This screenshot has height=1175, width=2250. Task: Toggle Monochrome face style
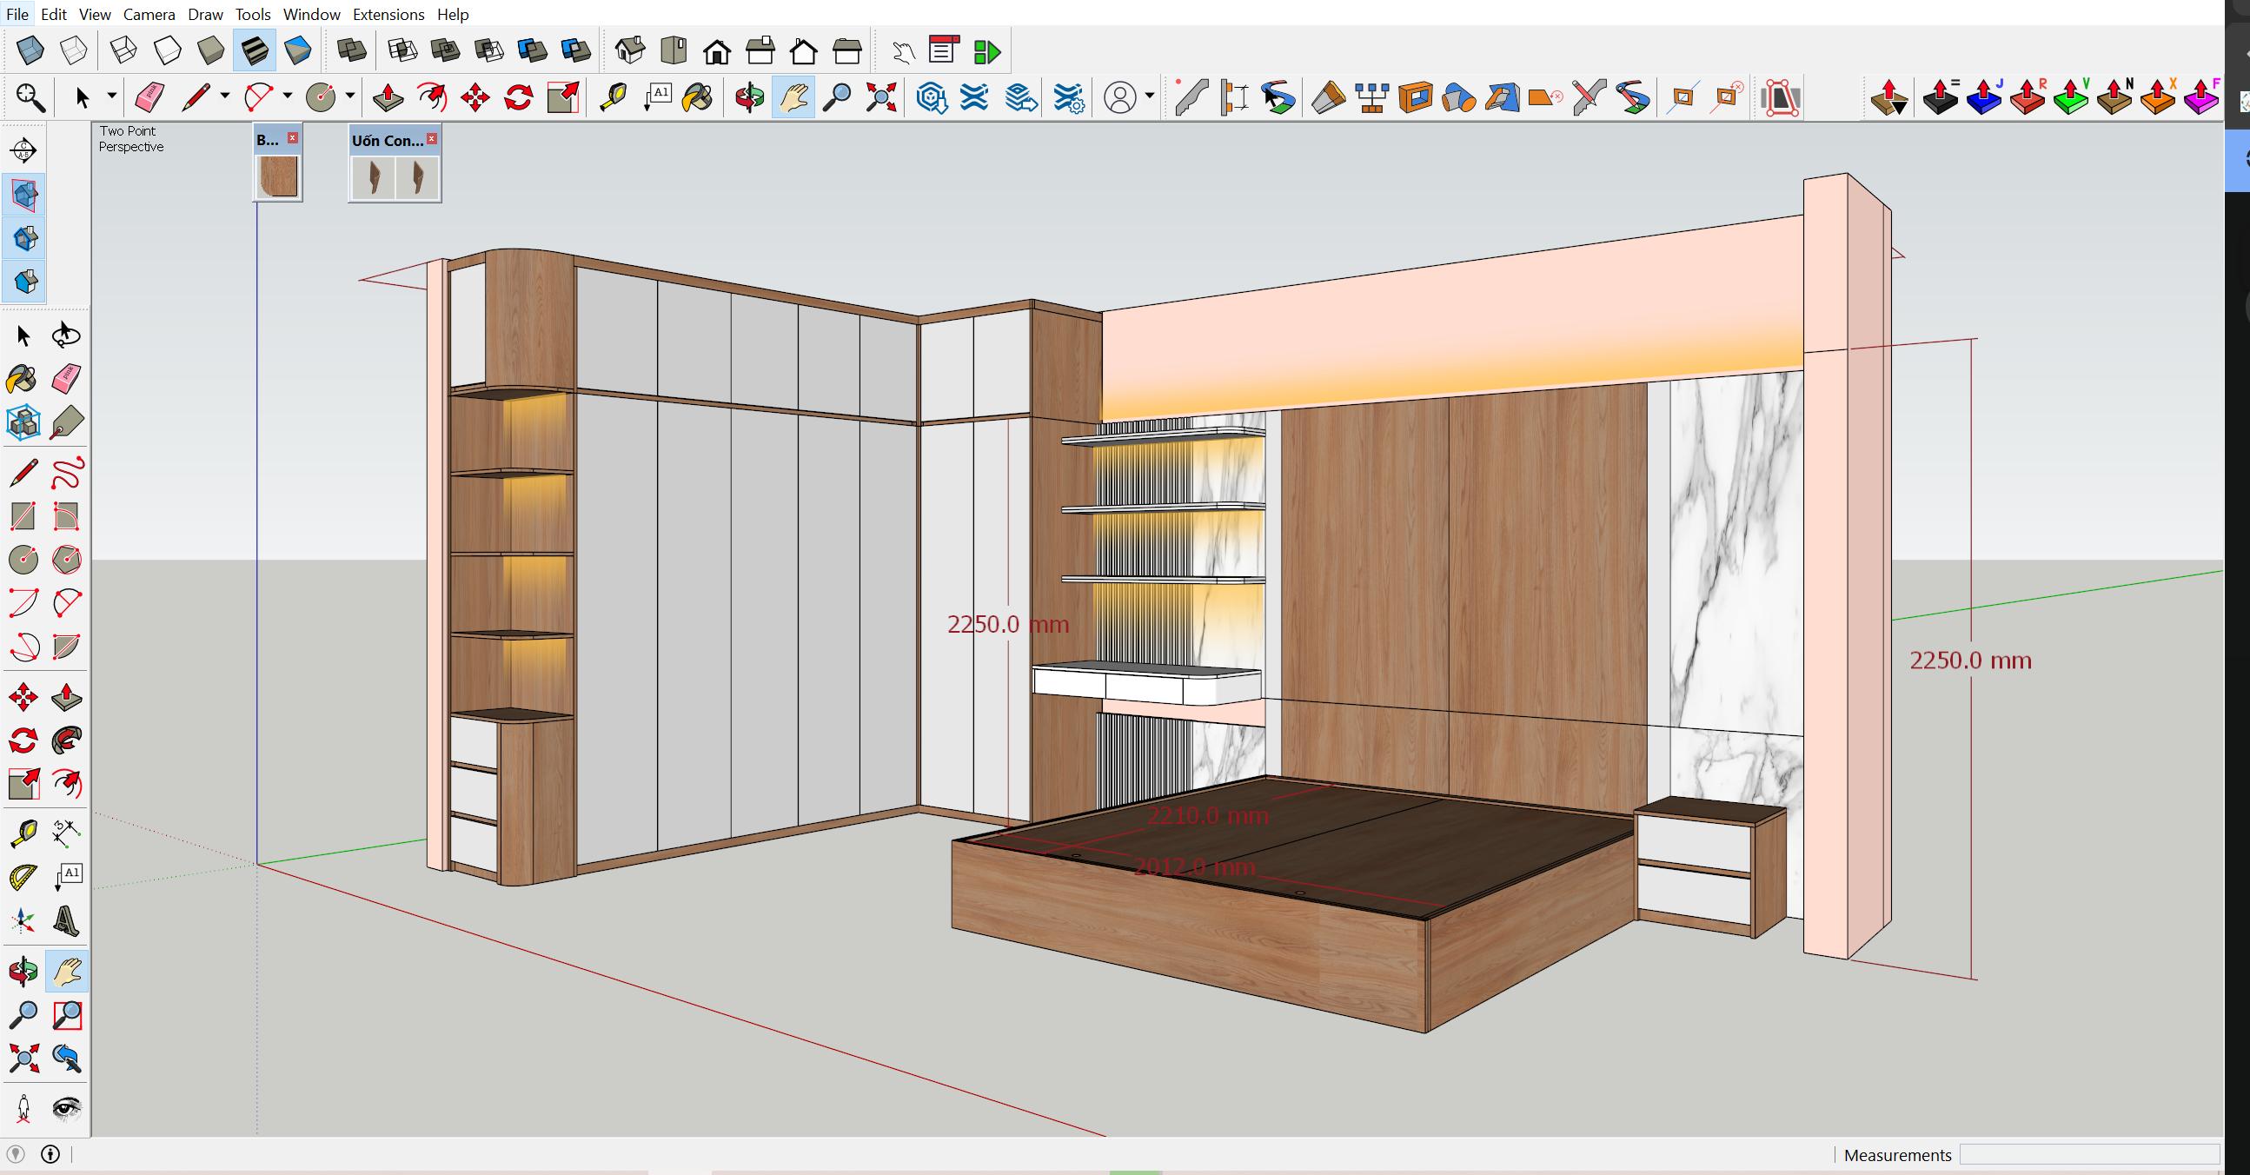tap(298, 50)
